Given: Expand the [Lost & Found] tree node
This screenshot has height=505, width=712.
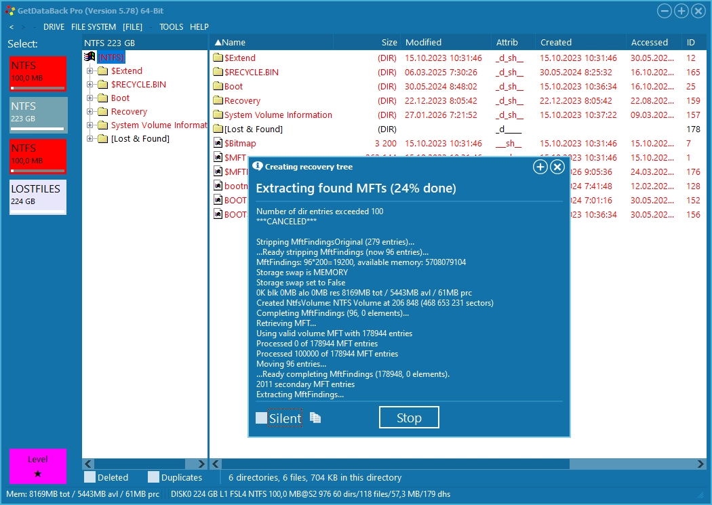Looking at the screenshot, I should point(90,139).
